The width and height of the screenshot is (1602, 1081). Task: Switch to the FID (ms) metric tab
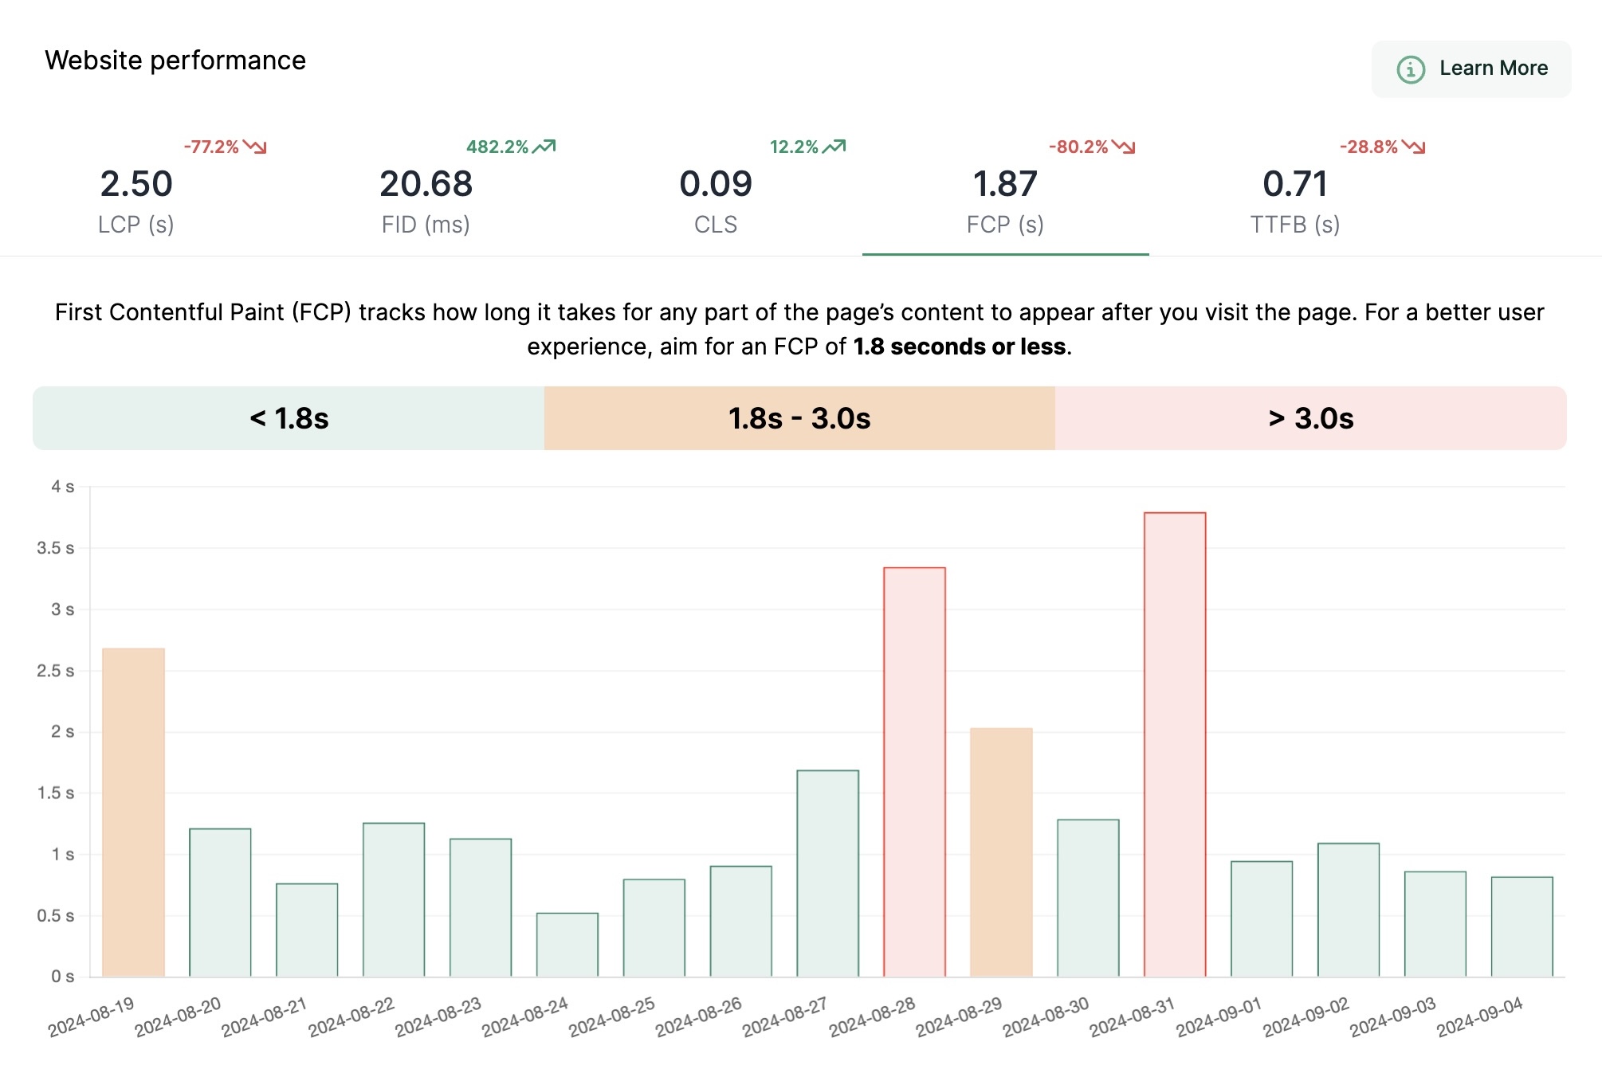click(426, 194)
